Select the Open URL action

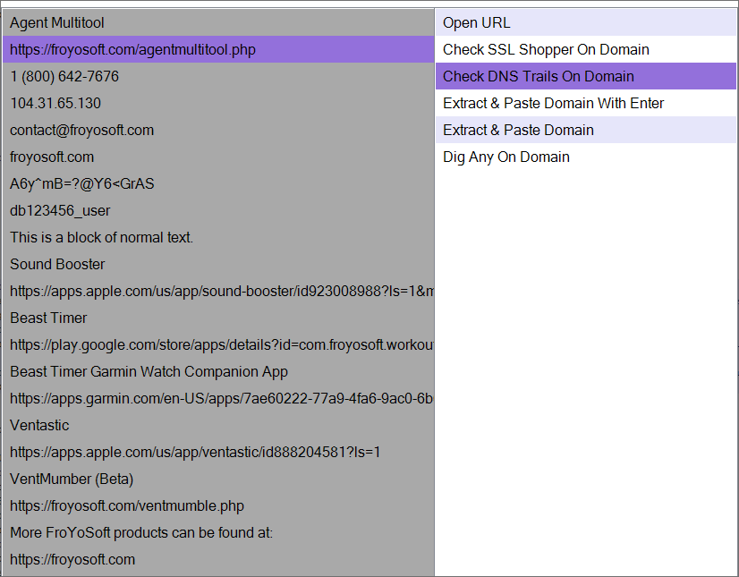(586, 22)
